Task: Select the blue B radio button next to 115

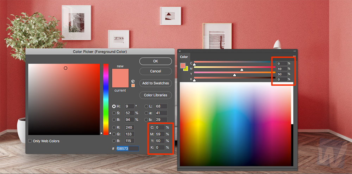Action: pyautogui.click(x=114, y=141)
